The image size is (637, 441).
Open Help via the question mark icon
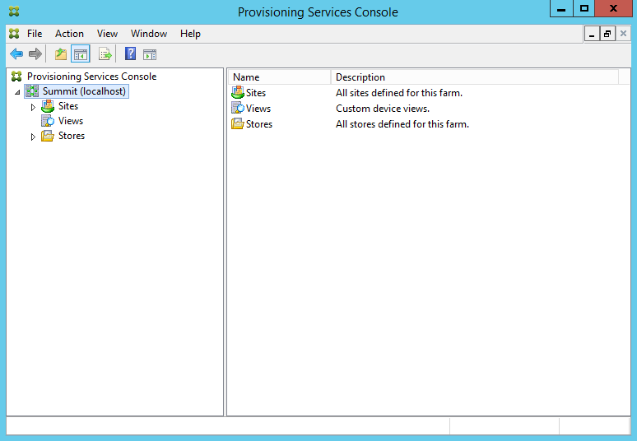click(x=130, y=54)
